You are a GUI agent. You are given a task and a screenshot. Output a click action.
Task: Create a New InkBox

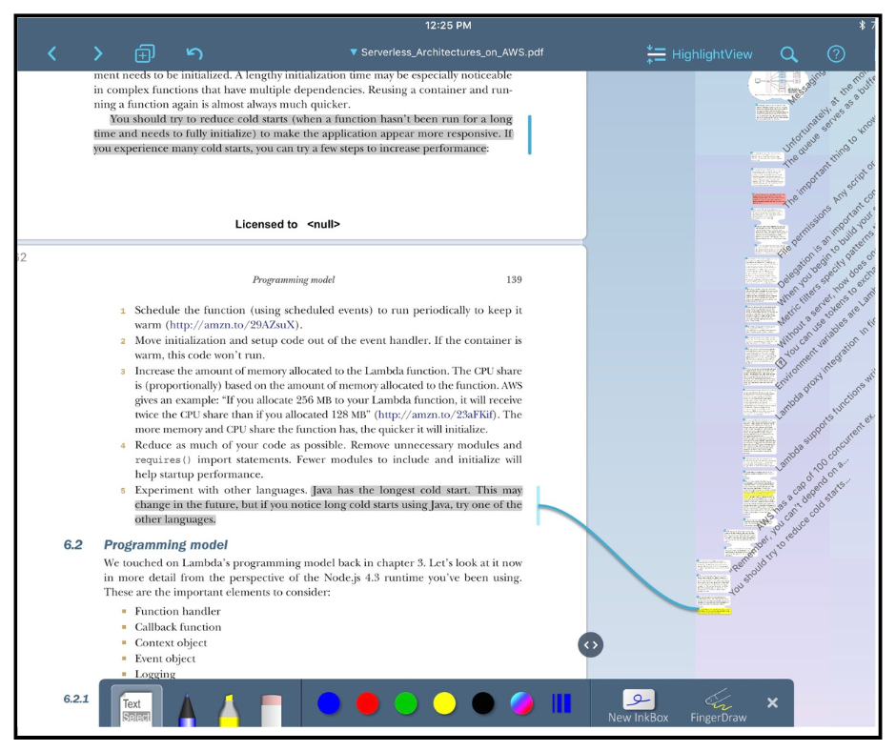pos(639,706)
